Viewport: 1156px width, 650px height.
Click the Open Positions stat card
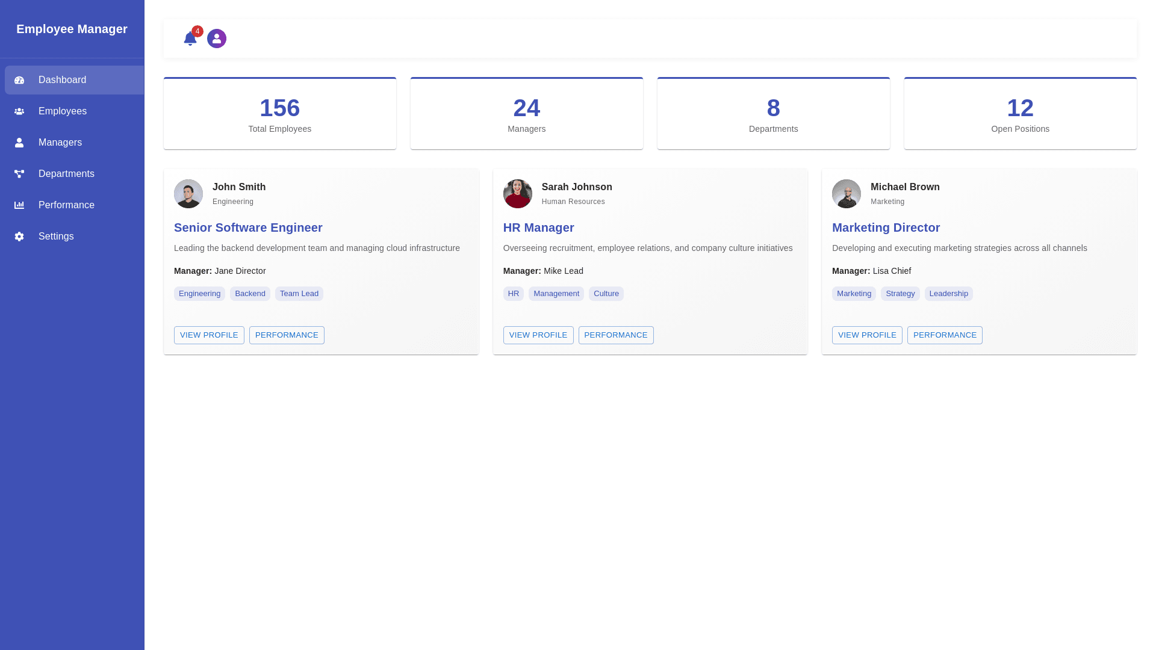1020,114
